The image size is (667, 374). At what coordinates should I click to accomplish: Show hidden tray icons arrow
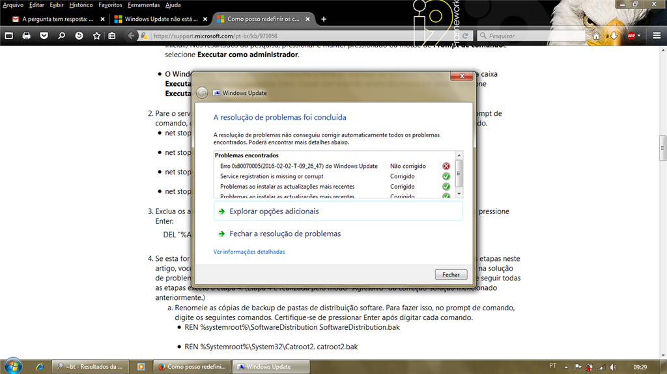(566, 367)
